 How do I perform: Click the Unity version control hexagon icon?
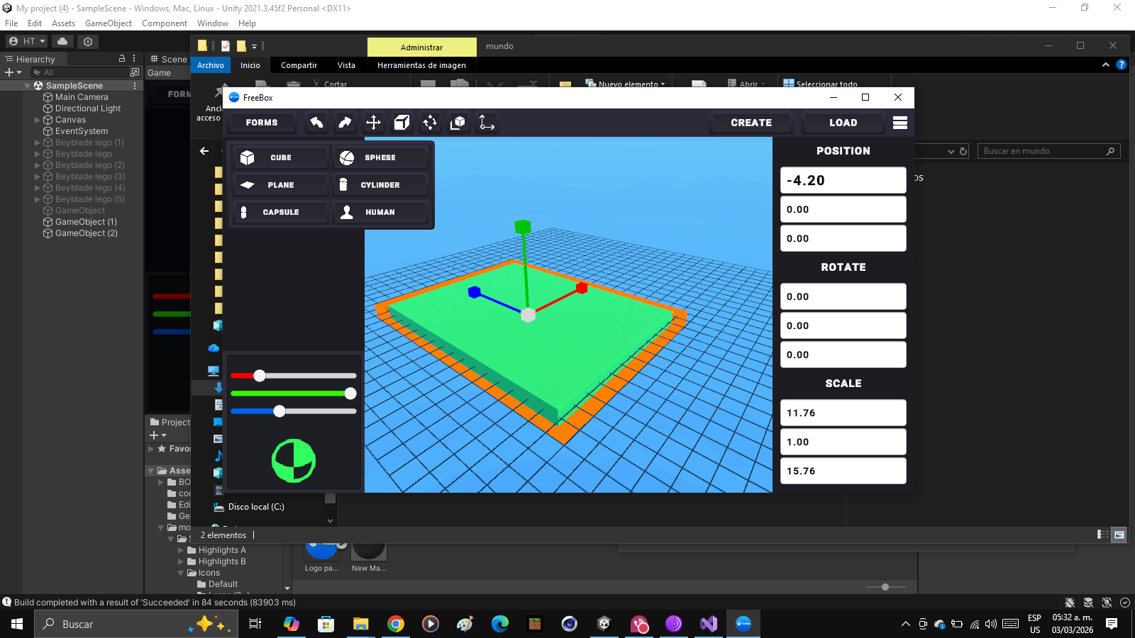pyautogui.click(x=88, y=41)
